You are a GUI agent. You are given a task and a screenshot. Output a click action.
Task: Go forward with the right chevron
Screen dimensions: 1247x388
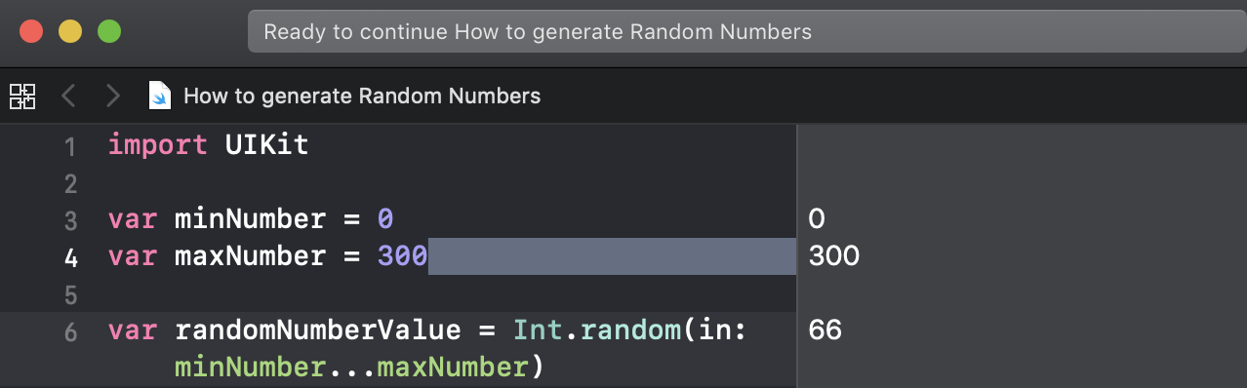point(113,96)
